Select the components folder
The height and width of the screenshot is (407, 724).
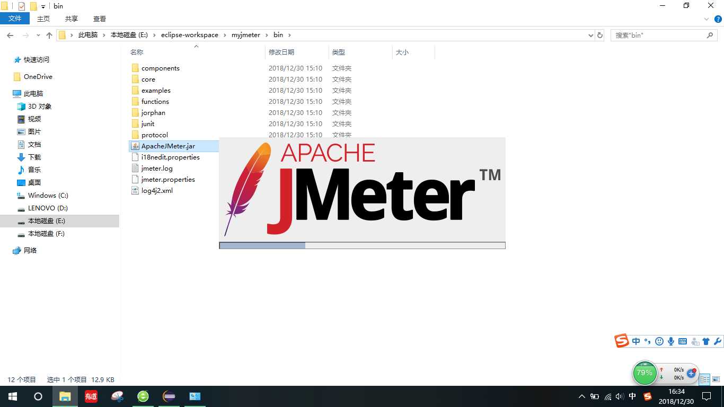tap(160, 68)
